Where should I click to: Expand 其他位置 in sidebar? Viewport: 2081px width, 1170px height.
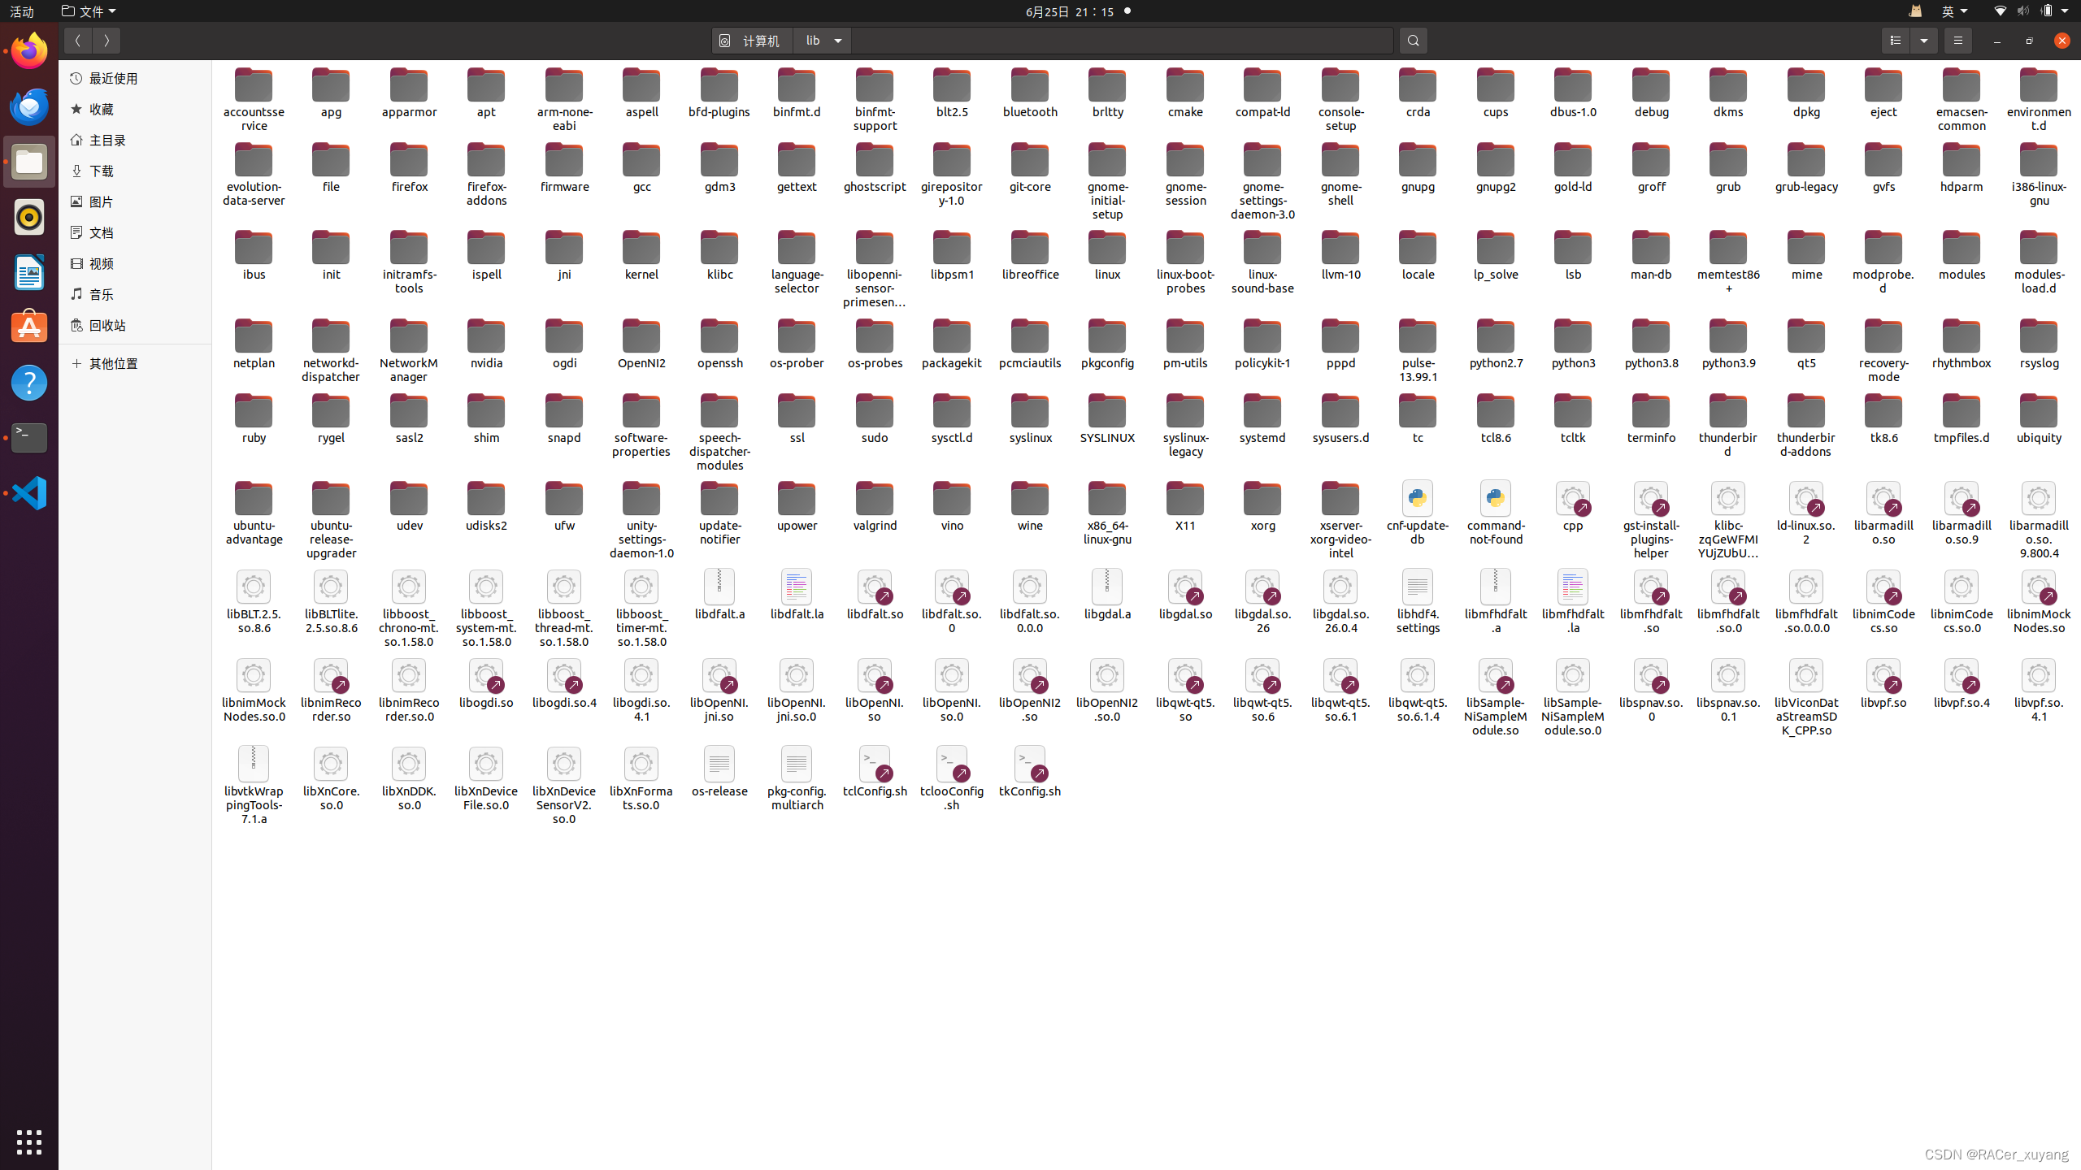tap(113, 364)
